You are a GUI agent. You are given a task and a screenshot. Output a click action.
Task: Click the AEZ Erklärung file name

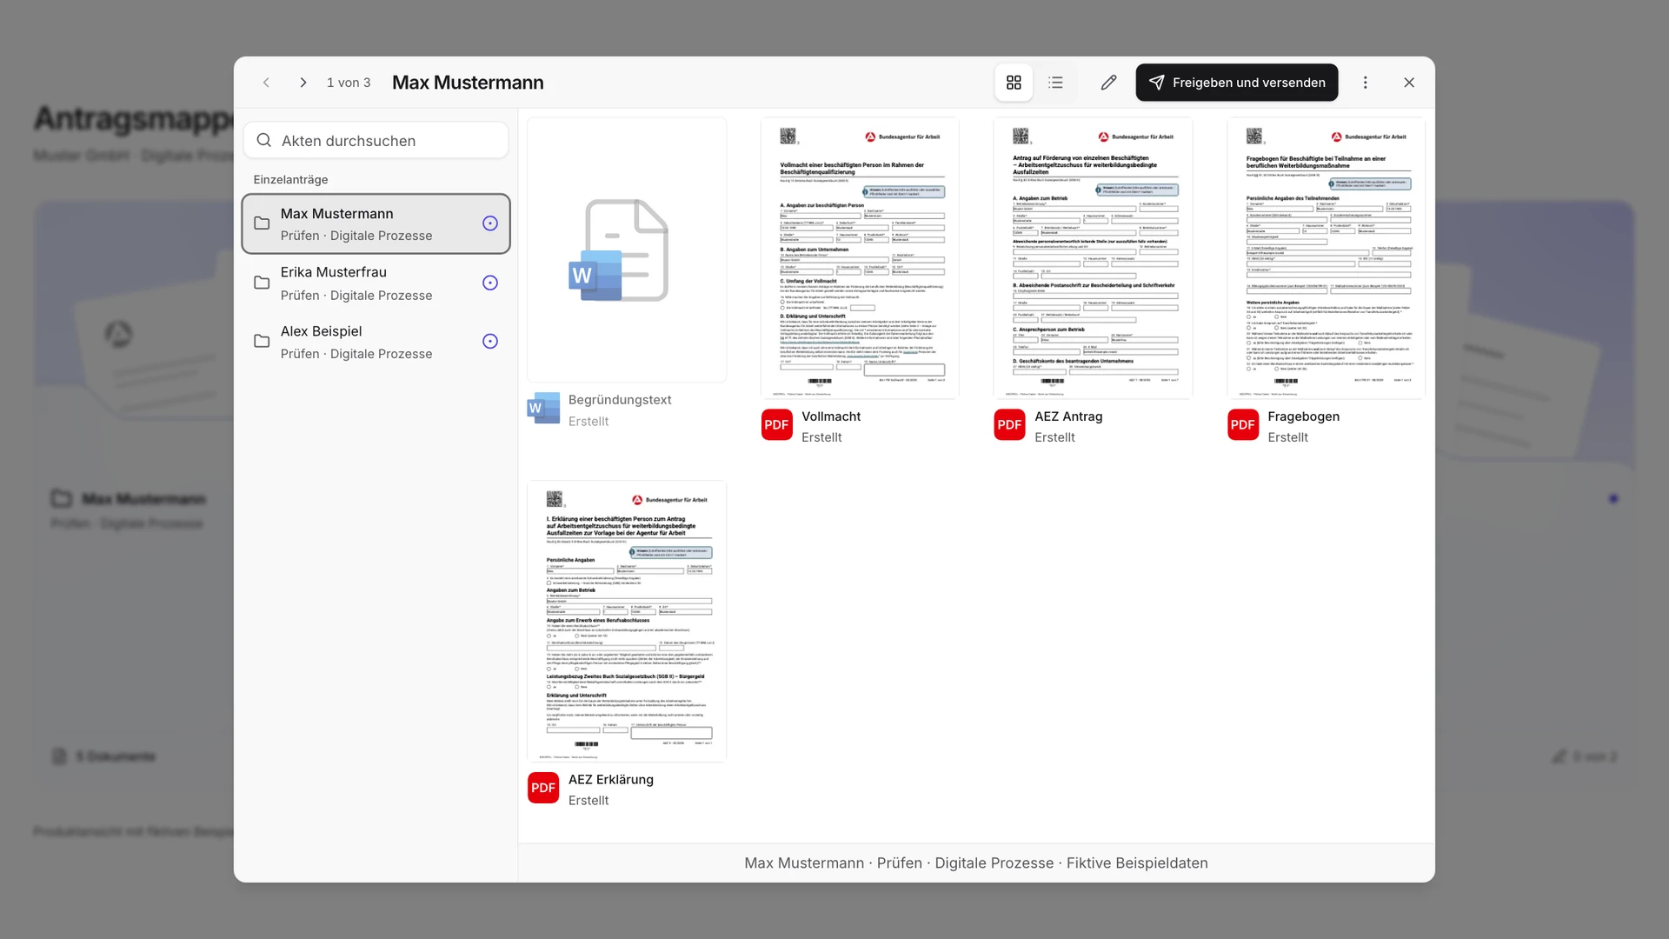(611, 779)
